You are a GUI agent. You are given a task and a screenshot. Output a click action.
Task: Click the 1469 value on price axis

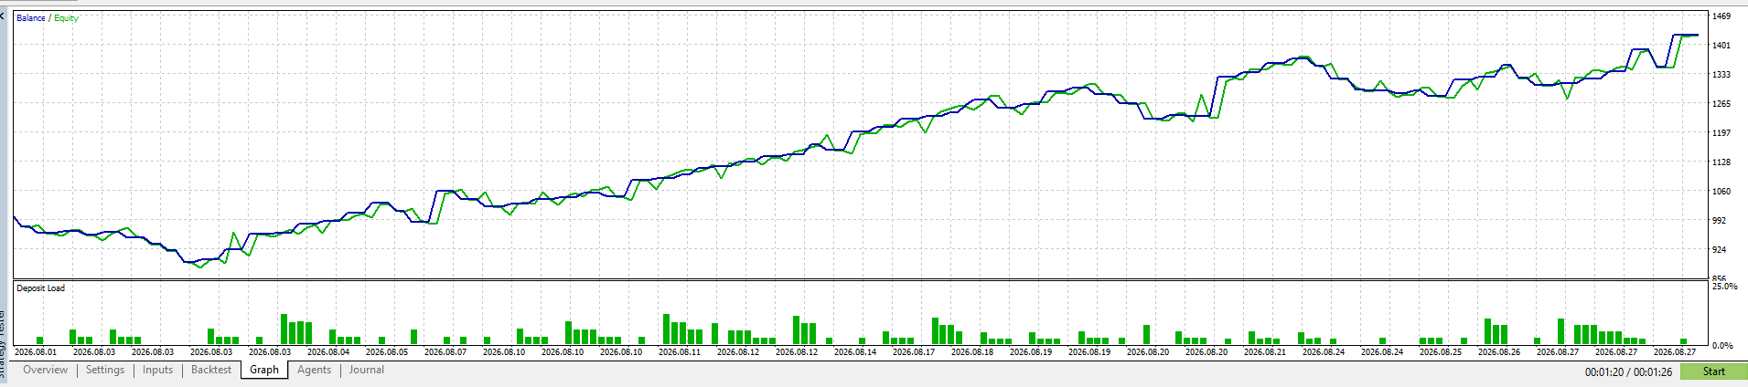coord(1721,16)
